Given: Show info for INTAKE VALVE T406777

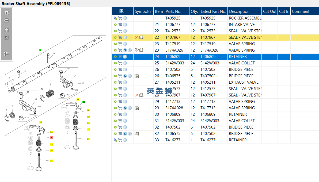Looking at the screenshot, I should pos(125,25).
